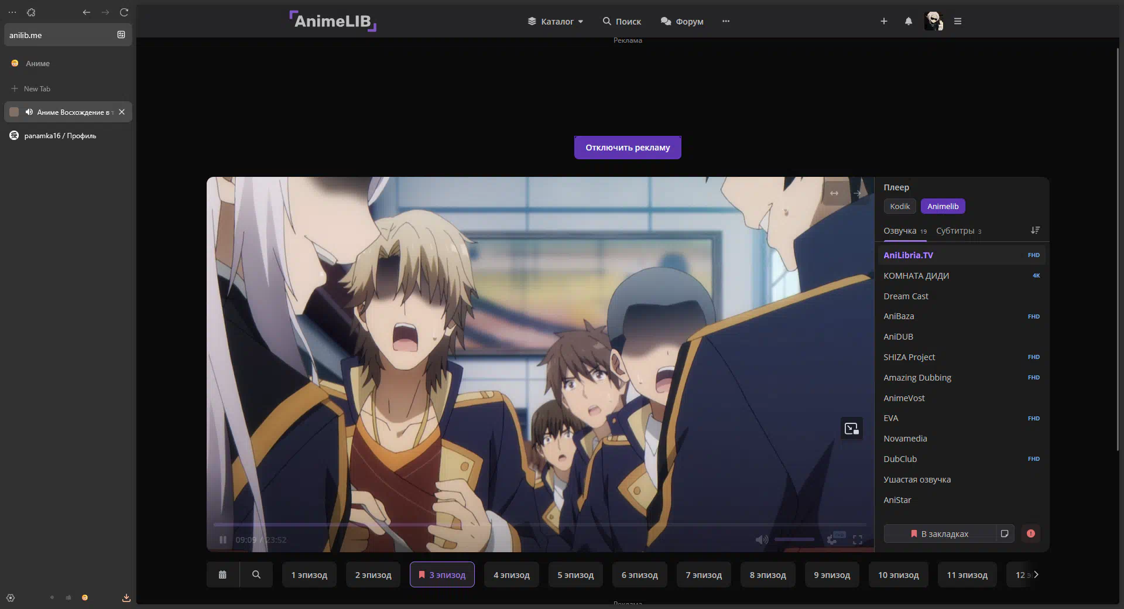Choose Amazing Dubbing voiceover
The image size is (1124, 609).
tap(961, 377)
